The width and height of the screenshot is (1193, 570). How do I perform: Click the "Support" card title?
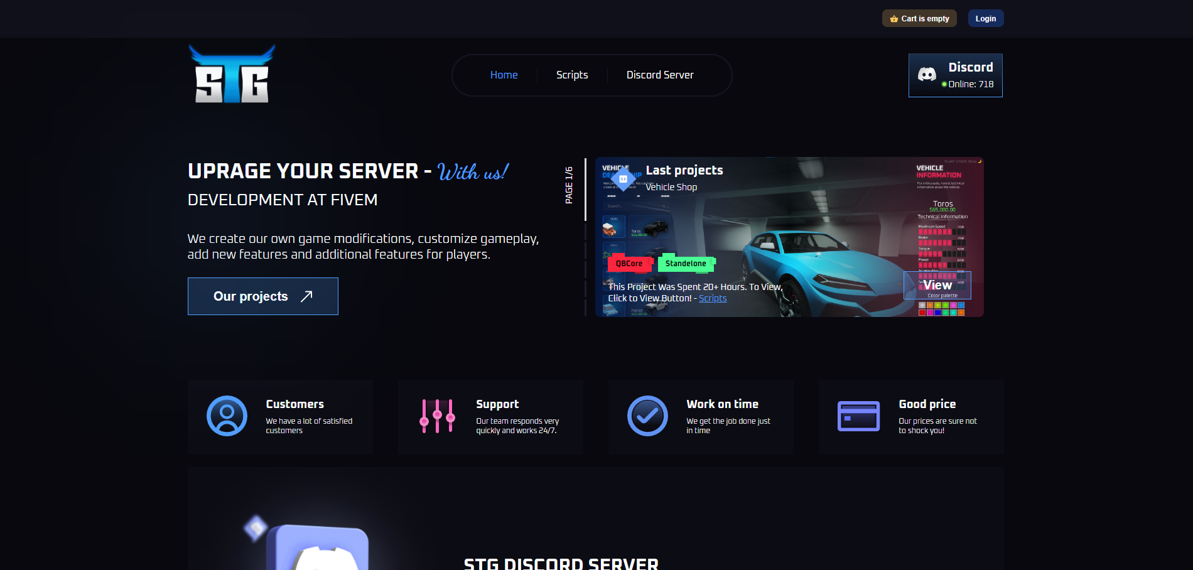tap(497, 404)
